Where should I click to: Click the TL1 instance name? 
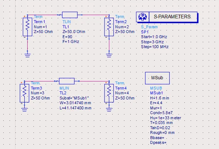click(x=66, y=27)
